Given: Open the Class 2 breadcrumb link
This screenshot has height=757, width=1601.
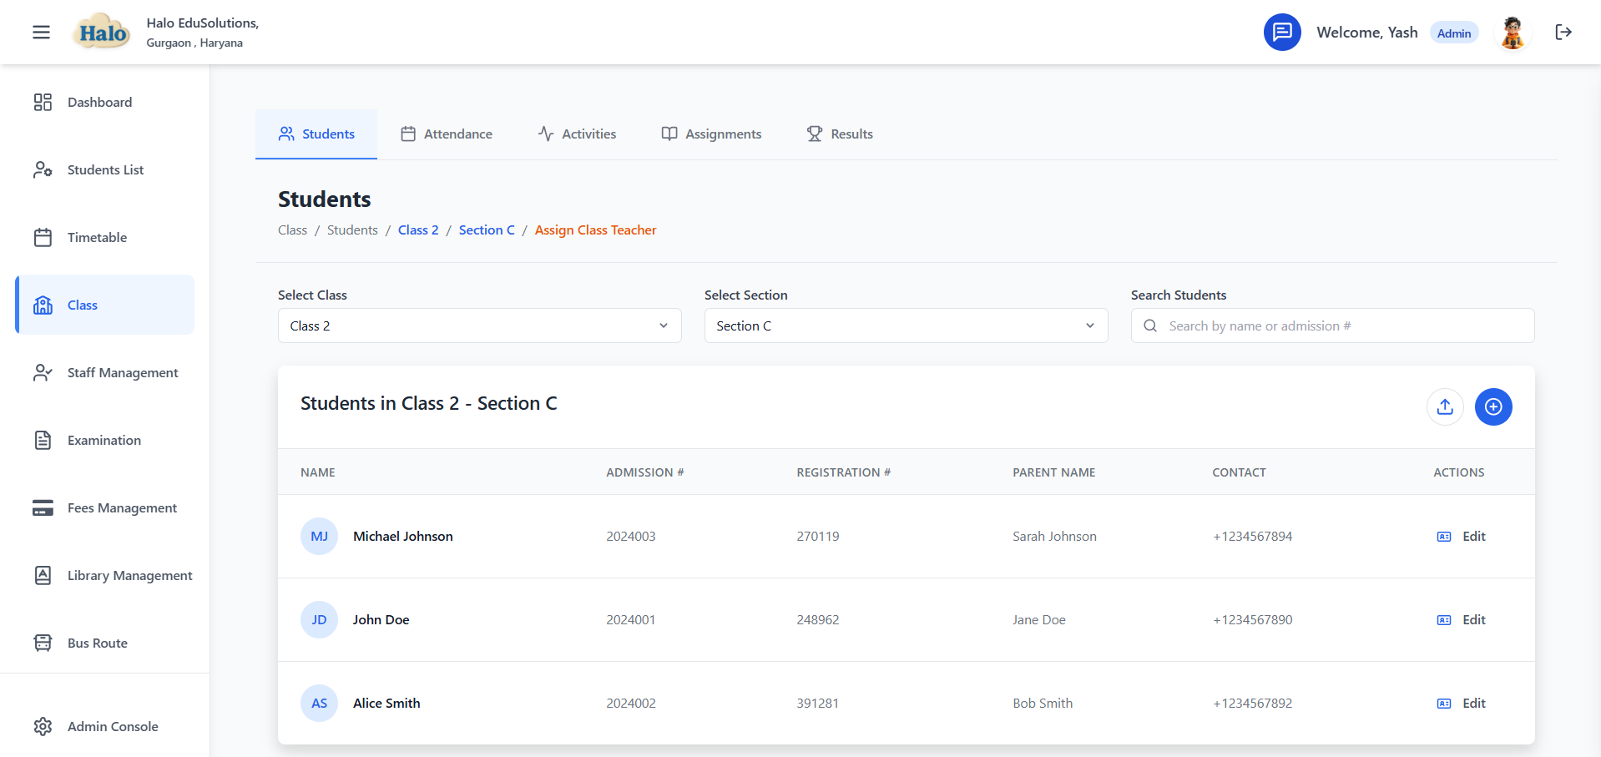Looking at the screenshot, I should (417, 230).
